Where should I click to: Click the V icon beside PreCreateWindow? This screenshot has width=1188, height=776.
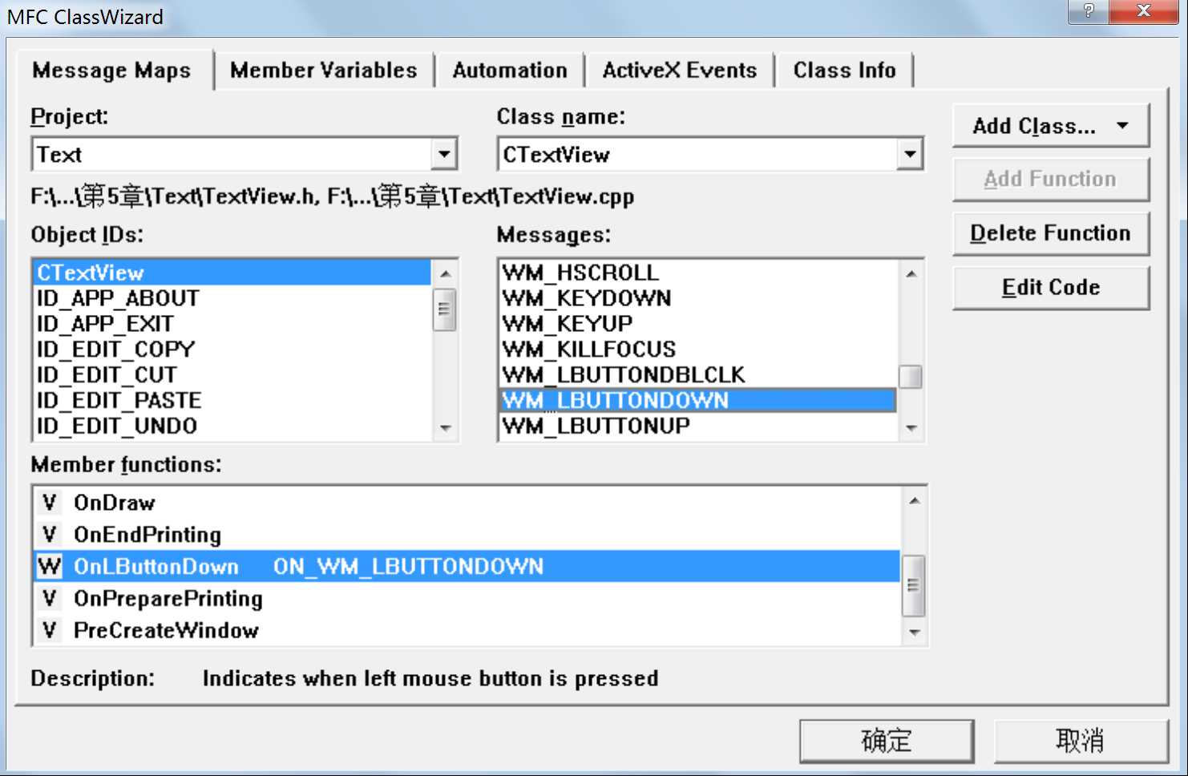[x=50, y=631]
